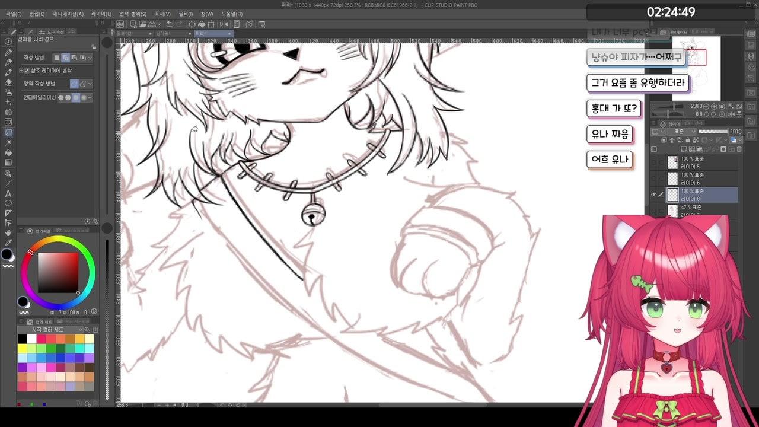759x427 pixels.
Task: Open the 파일(F) menu
Action: (x=14, y=14)
